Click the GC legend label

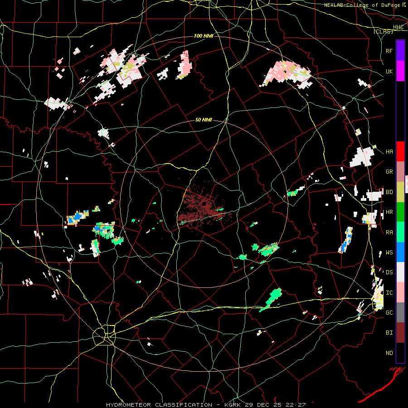[389, 312]
